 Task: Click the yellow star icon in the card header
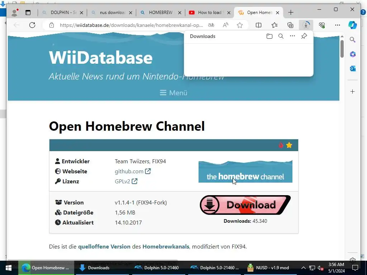289,145
